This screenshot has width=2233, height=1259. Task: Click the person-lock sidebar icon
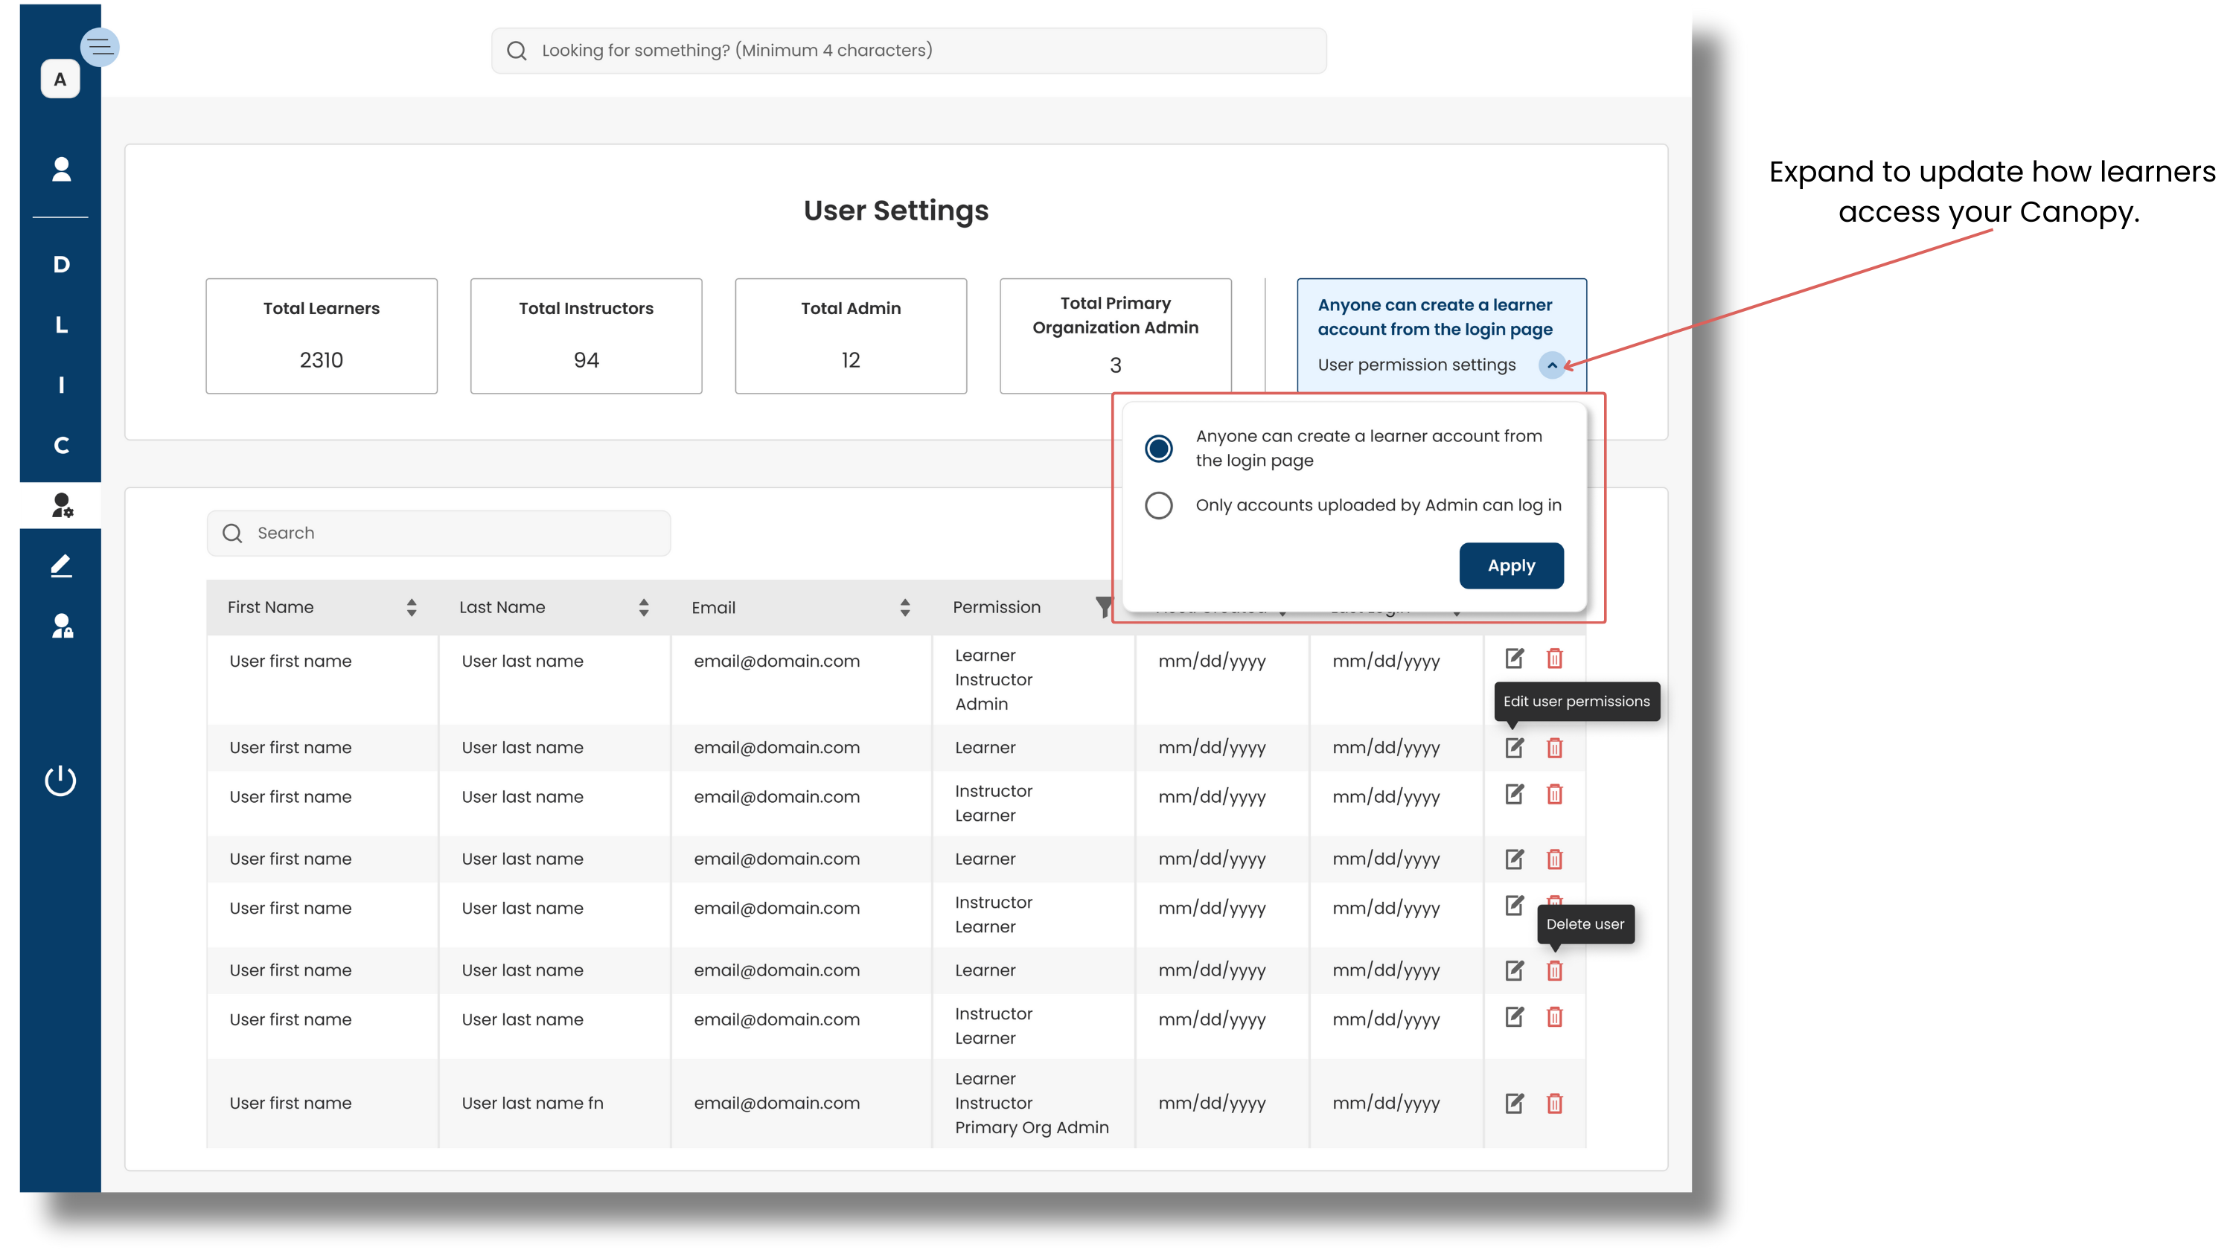[62, 626]
